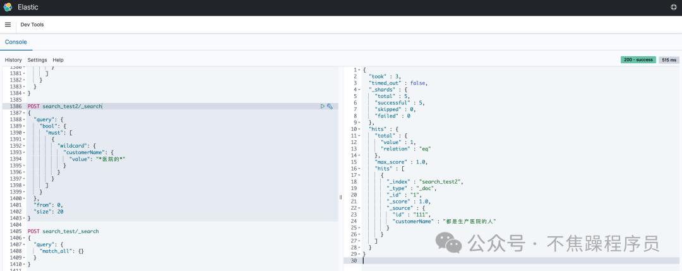682x271 pixels.
Task: Open the wrench request options icon
Action: coord(330,107)
